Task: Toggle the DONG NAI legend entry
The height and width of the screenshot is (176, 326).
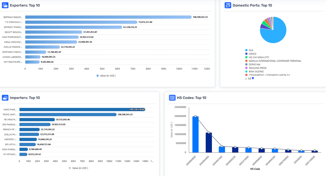Action: point(255,64)
